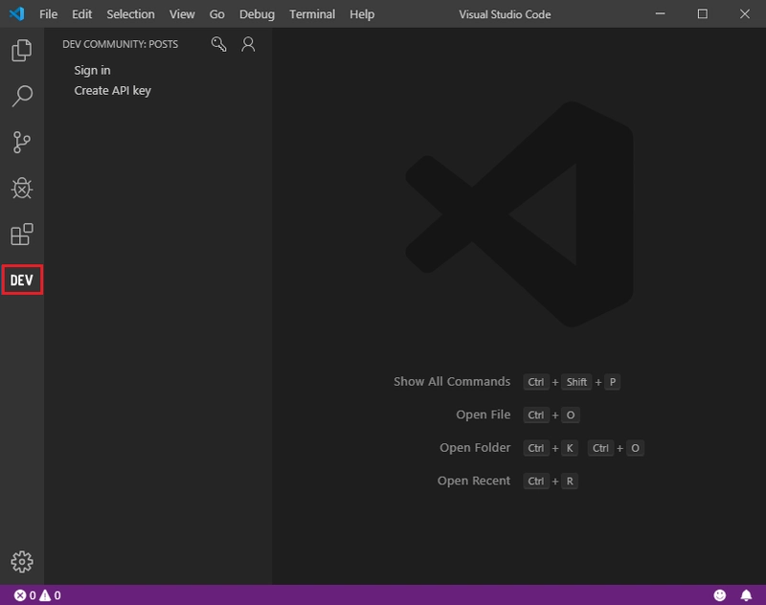This screenshot has width=766, height=605.
Task: Select the DEV Community activity bar icon
Action: click(21, 280)
